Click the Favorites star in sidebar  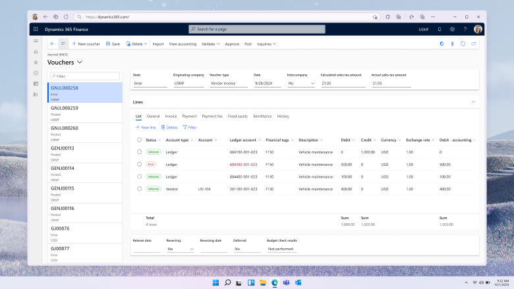click(36, 62)
